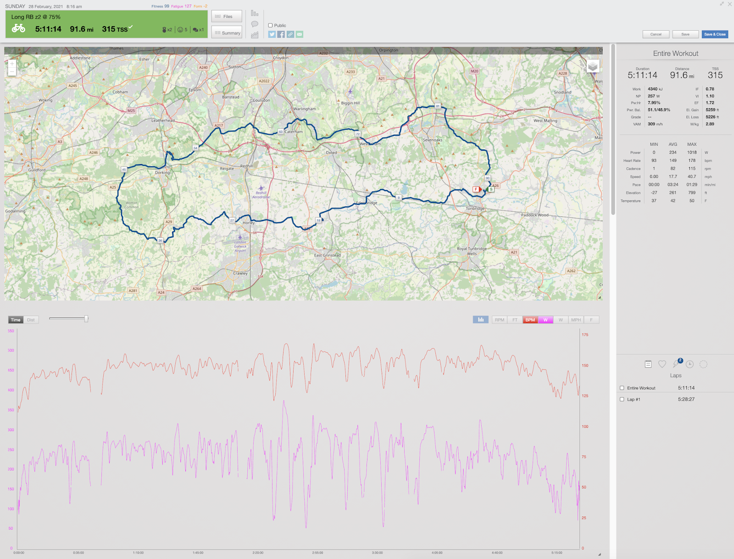Share workout on Facebook
Screen dimensions: 734x559
(281, 34)
